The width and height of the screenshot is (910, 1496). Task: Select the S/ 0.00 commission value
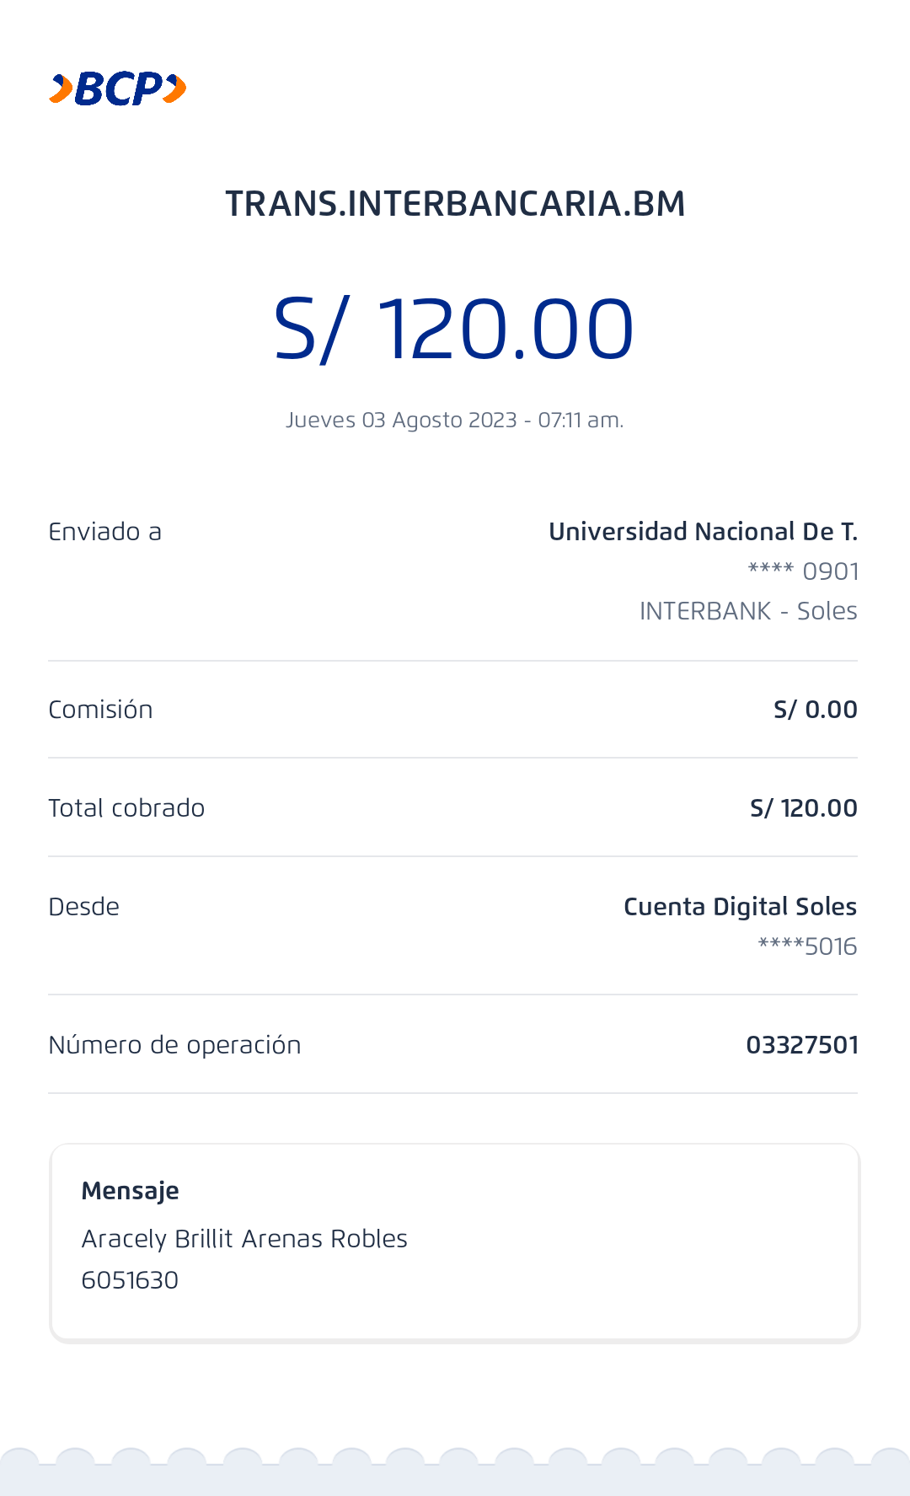pyautogui.click(x=815, y=710)
